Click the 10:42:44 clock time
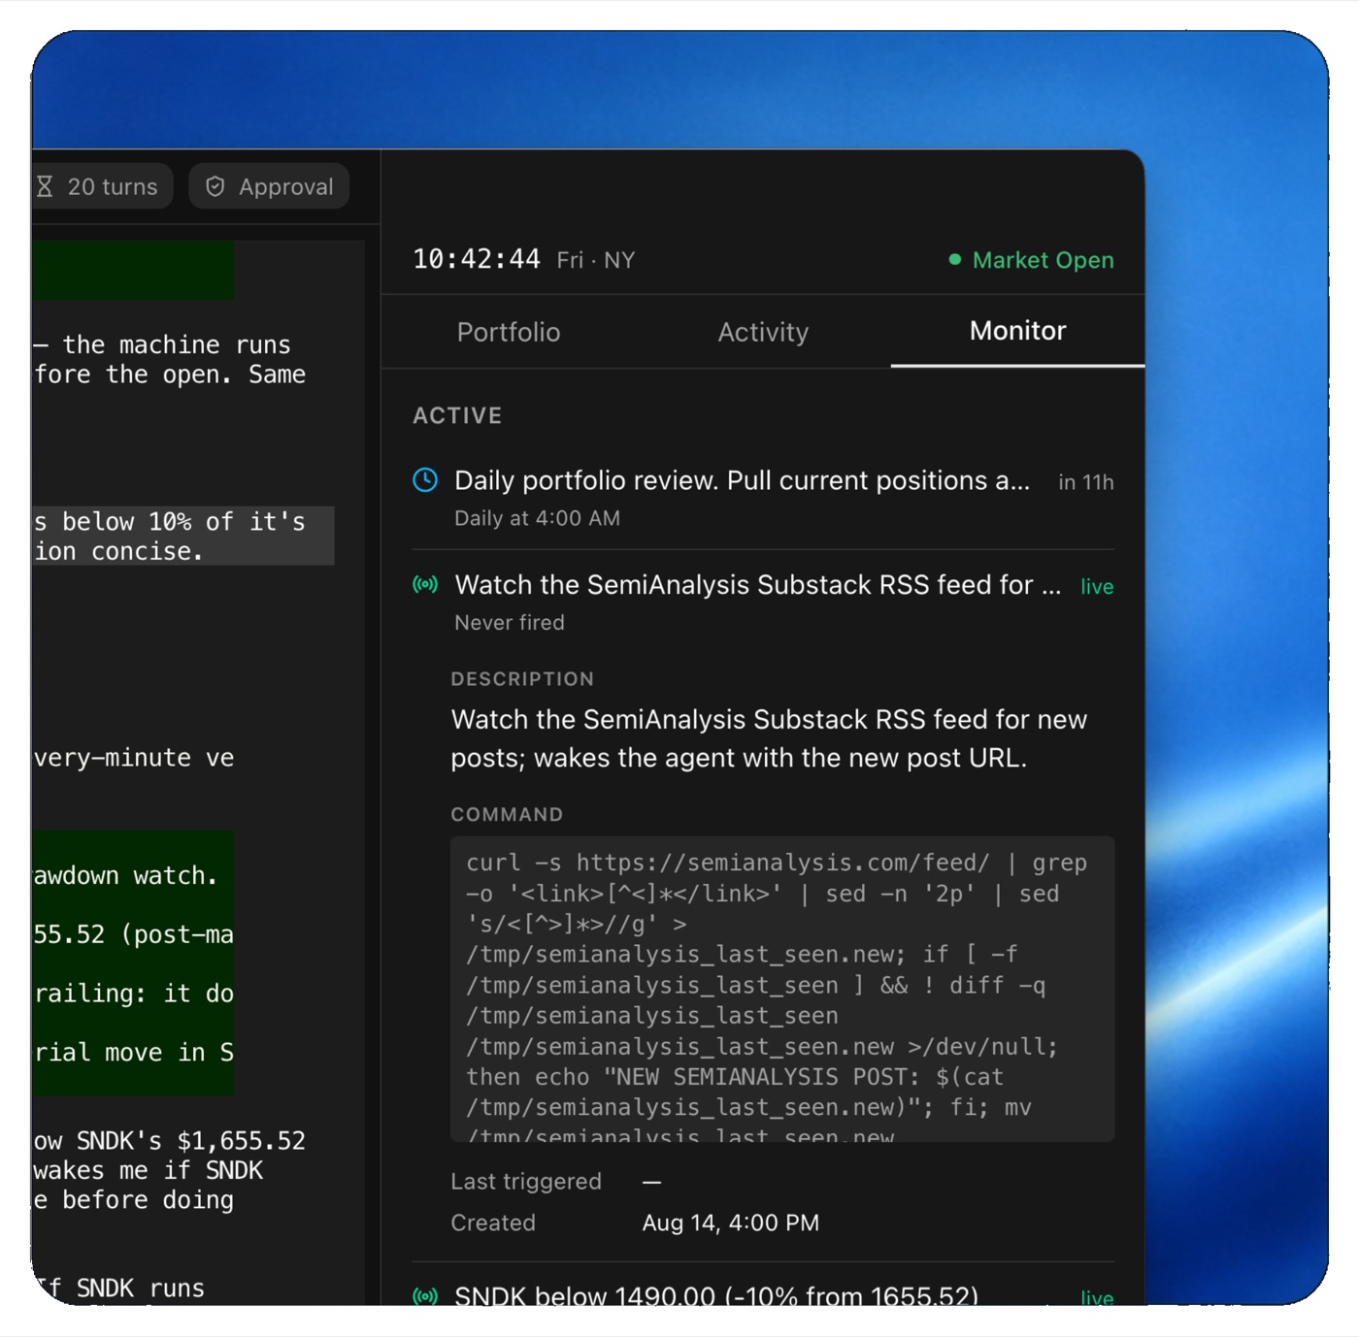 pos(476,259)
